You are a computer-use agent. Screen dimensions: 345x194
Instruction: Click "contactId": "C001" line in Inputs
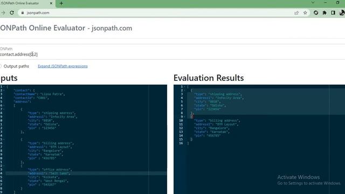pos(31,98)
